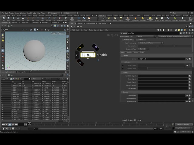Add a Point Light

coord(109,19)
